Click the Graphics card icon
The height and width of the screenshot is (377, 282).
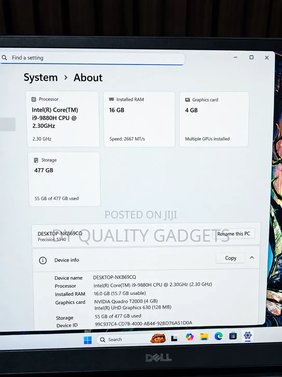pos(187,100)
